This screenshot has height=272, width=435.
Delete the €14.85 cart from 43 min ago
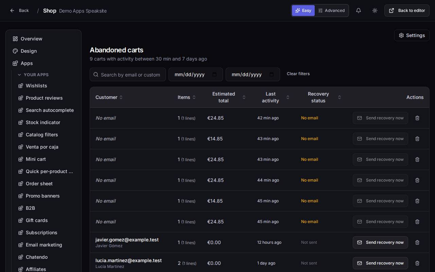(417, 139)
